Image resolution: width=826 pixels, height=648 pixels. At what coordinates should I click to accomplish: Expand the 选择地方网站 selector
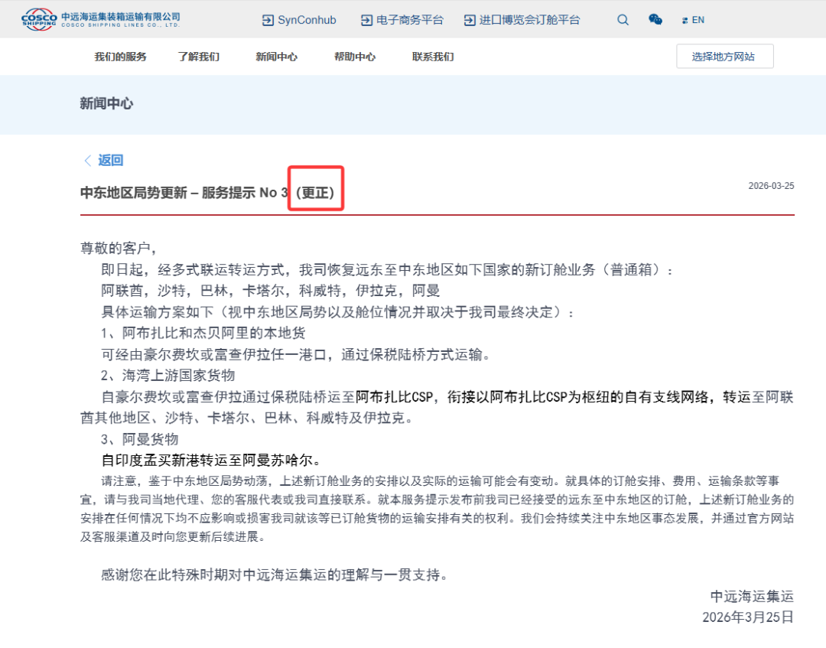(724, 57)
